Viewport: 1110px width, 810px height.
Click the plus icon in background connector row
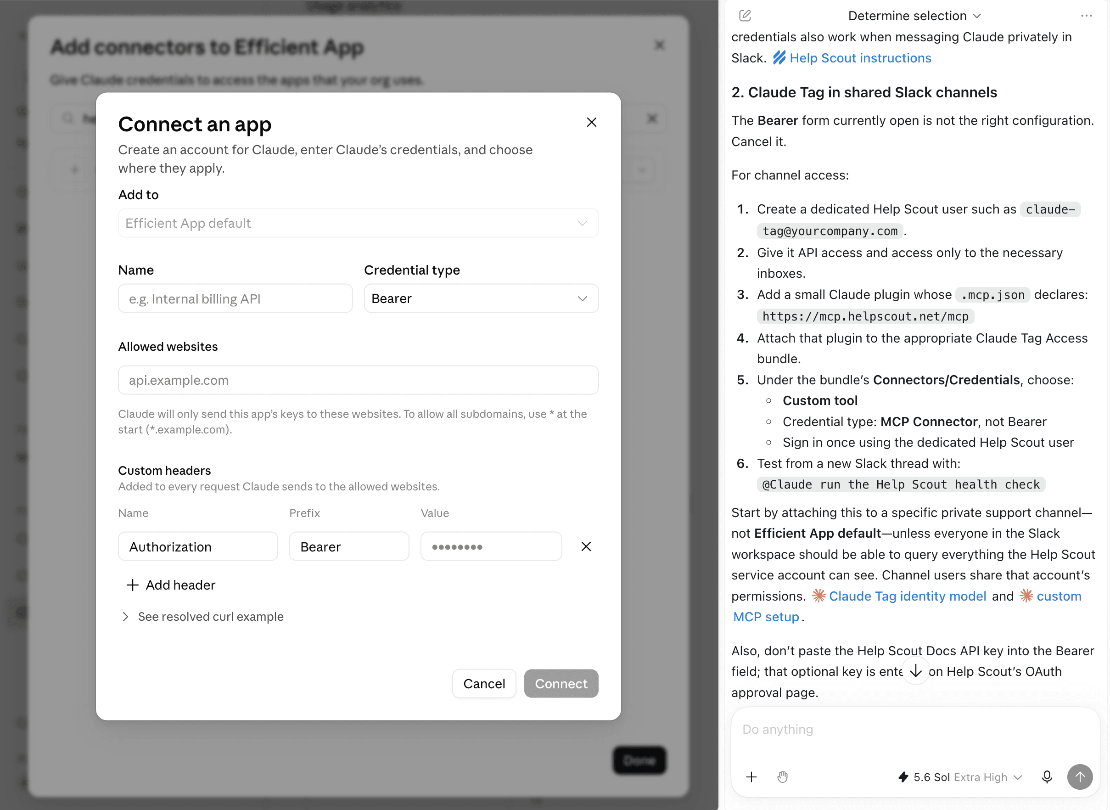tap(75, 170)
